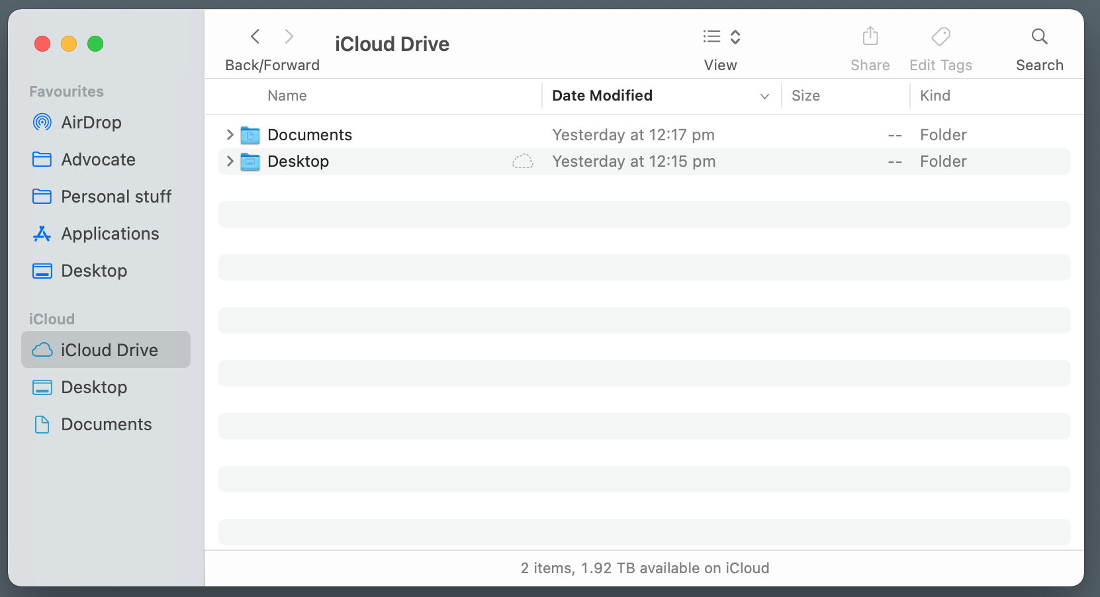1100x597 pixels.
Task: Click the Share icon in the toolbar
Action: coord(870,36)
